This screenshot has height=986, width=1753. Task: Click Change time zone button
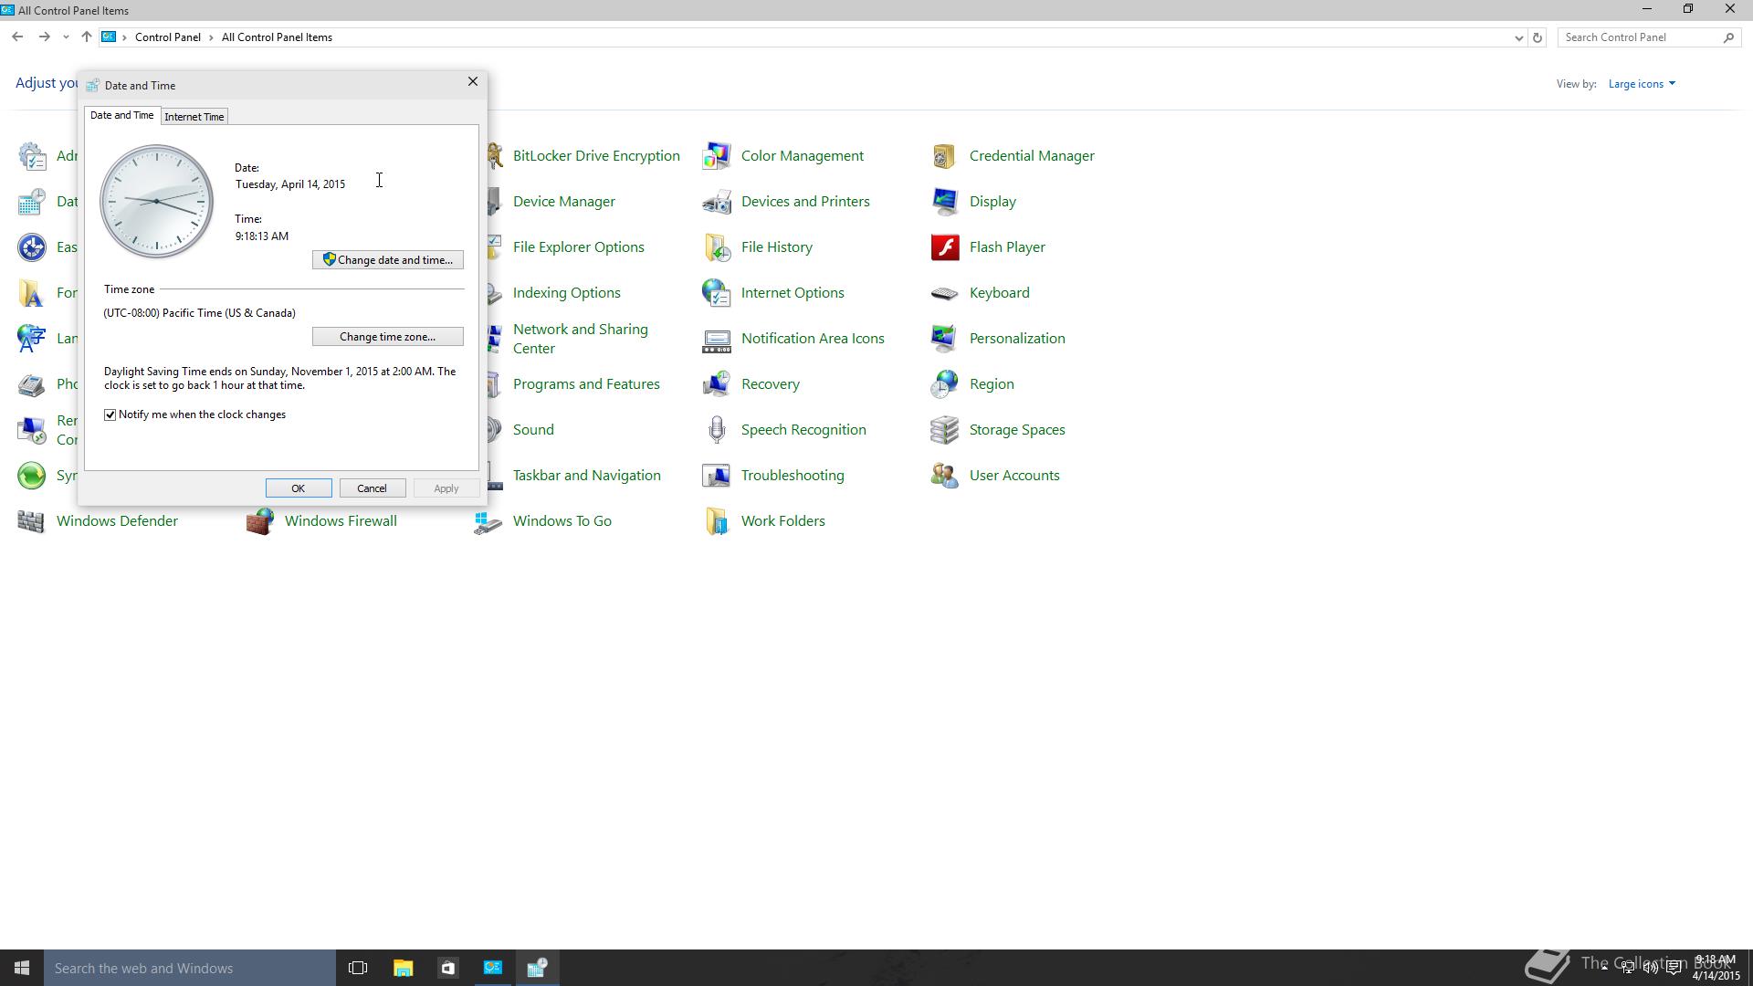pos(388,337)
